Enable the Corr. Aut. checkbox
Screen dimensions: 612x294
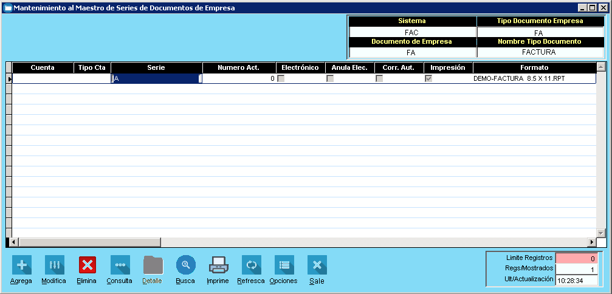tap(379, 78)
